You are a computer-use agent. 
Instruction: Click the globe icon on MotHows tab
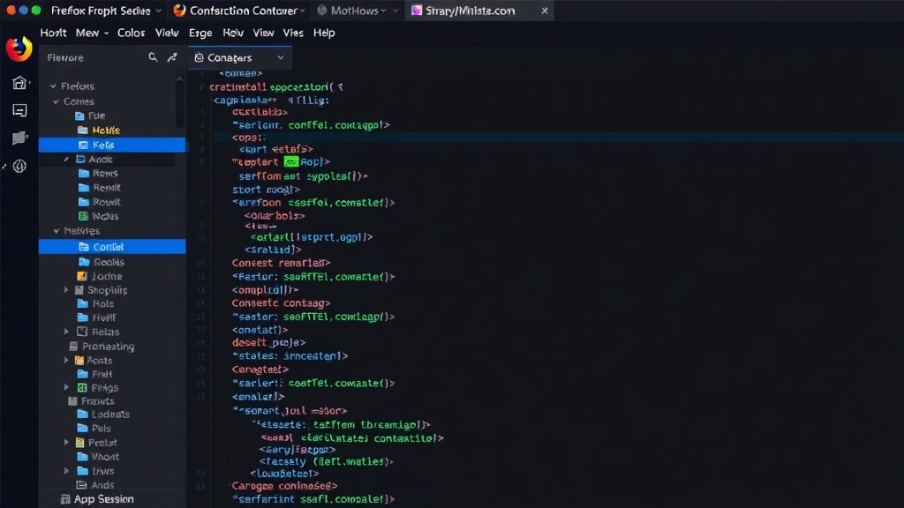(321, 11)
